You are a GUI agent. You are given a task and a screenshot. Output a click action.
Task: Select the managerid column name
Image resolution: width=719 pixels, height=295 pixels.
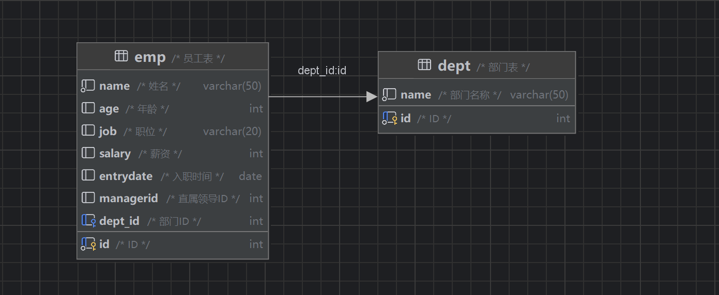129,199
